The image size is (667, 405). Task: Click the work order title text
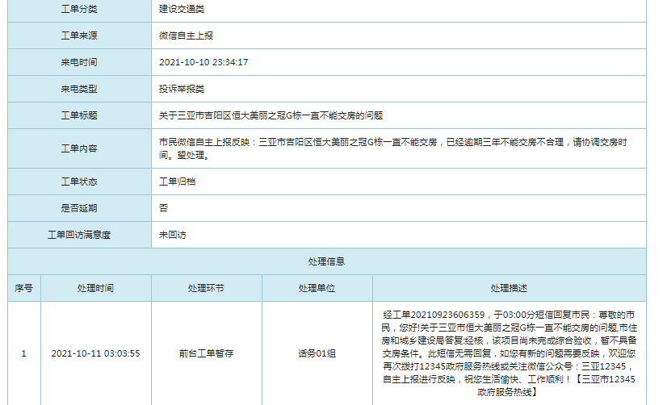click(x=271, y=115)
